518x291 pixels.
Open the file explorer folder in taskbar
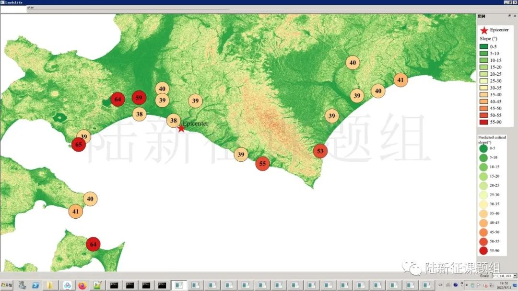[50, 285]
